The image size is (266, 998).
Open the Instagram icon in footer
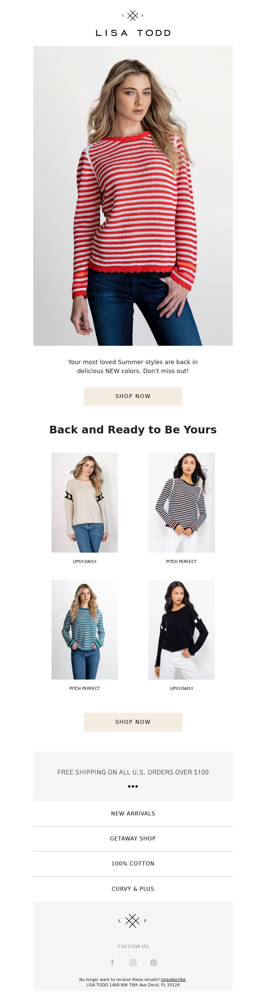(x=133, y=962)
